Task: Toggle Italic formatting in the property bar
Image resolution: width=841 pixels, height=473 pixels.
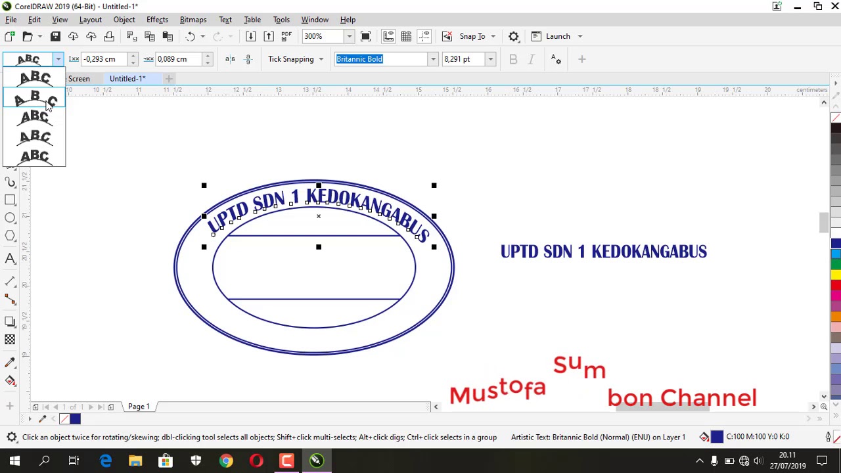Action: (531, 59)
